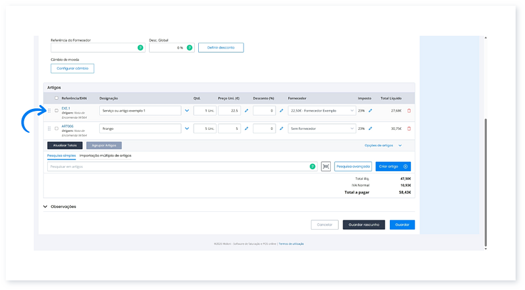Image resolution: width=525 pixels, height=290 pixels.
Task: Click Atualizar Totais button
Action: [x=65, y=146]
